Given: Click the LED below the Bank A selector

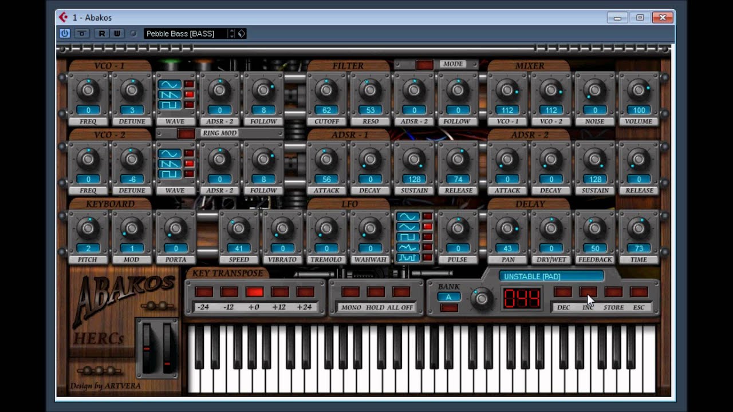Looking at the screenshot, I should click(449, 308).
